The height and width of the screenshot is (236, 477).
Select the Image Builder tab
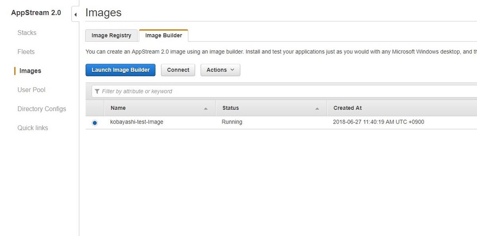[x=163, y=35]
